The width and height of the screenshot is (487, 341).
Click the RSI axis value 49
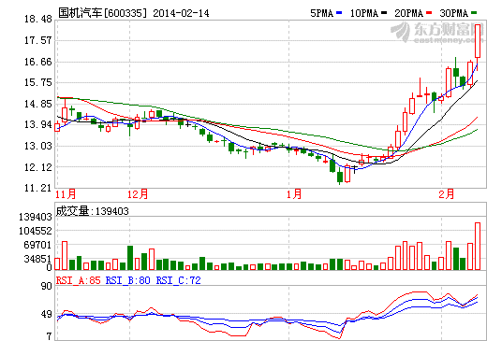tap(47, 315)
